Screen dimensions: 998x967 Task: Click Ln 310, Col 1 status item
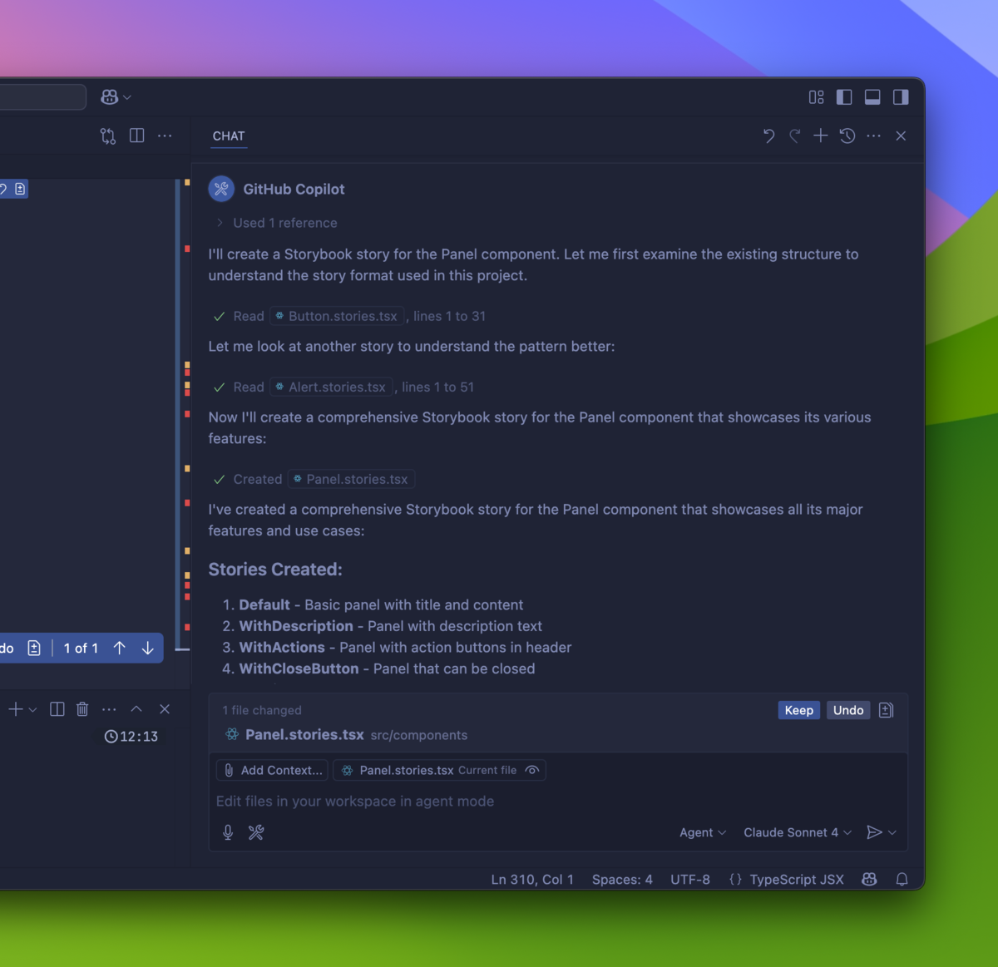point(532,880)
